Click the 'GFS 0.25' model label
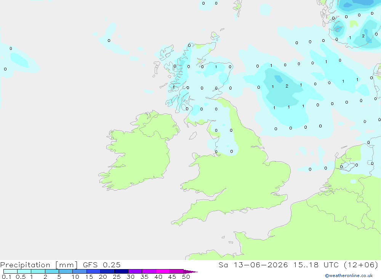Screen dimensions: 381x279 click(102, 265)
